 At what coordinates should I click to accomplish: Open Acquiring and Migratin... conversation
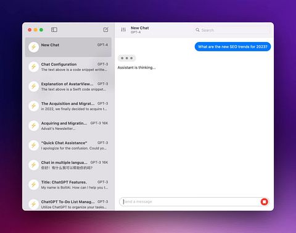68,125
